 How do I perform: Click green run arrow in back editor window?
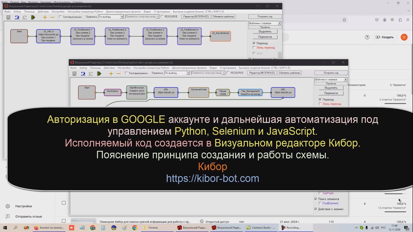[33, 17]
